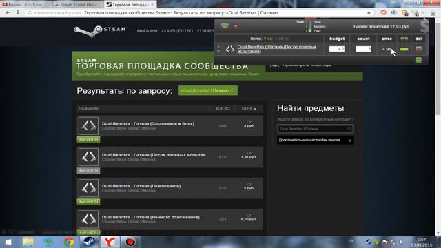Expand Дополнительные настройки поиска dropdown
Image resolution: width=441 pixels, height=248 pixels.
point(316,140)
